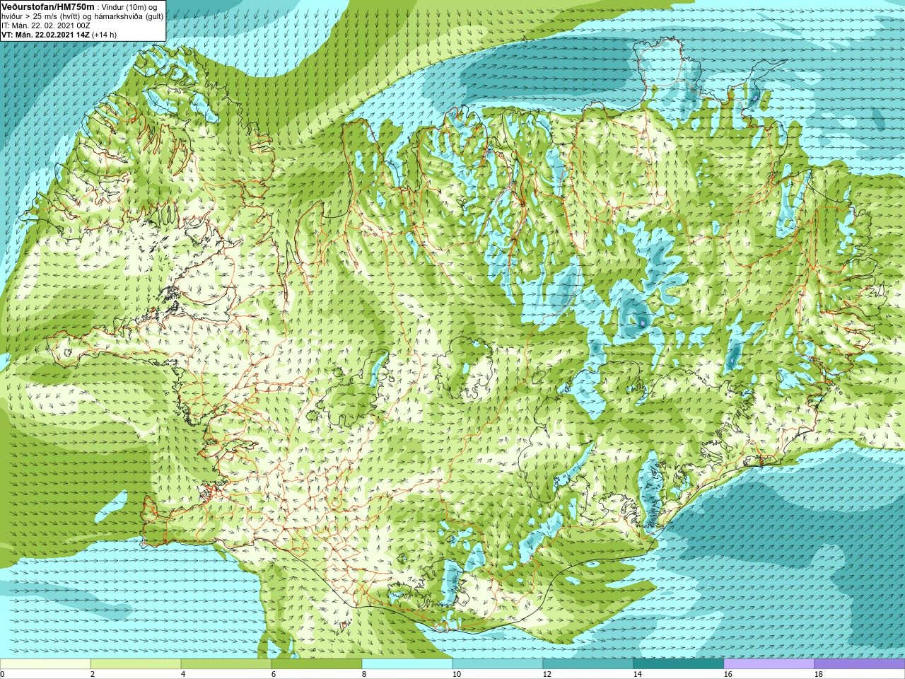Screen dimensions: 905x679
Task: Click the legend scale label "2"
Action: pyautogui.click(x=93, y=674)
